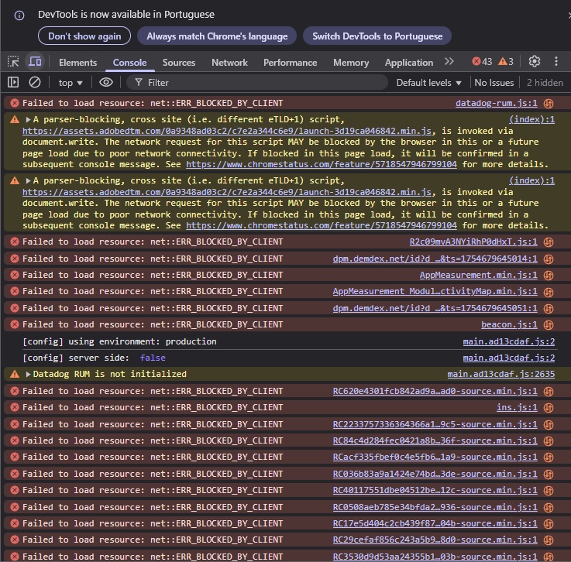Image resolution: width=571 pixels, height=562 pixels.
Task: Expand the Datadog RUM not initialized warning
Action: pyautogui.click(x=28, y=374)
